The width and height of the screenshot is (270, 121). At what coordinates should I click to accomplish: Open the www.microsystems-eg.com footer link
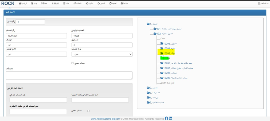105,119
